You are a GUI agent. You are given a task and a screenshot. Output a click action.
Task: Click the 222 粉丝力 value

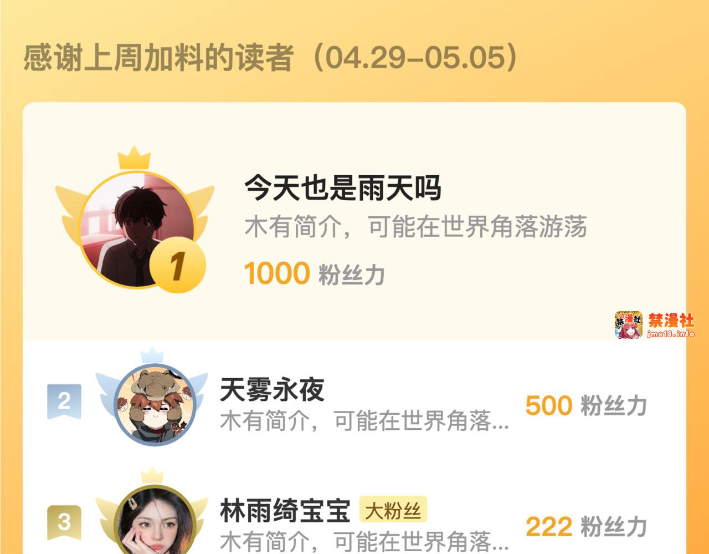pyautogui.click(x=586, y=527)
